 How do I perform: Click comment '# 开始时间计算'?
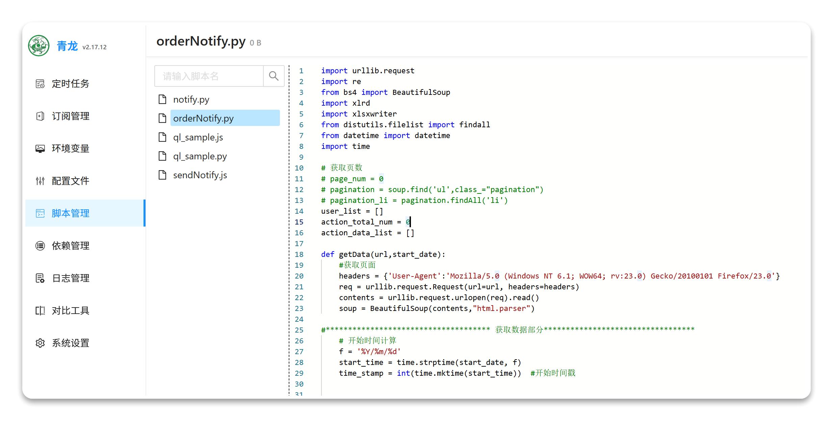[368, 341]
